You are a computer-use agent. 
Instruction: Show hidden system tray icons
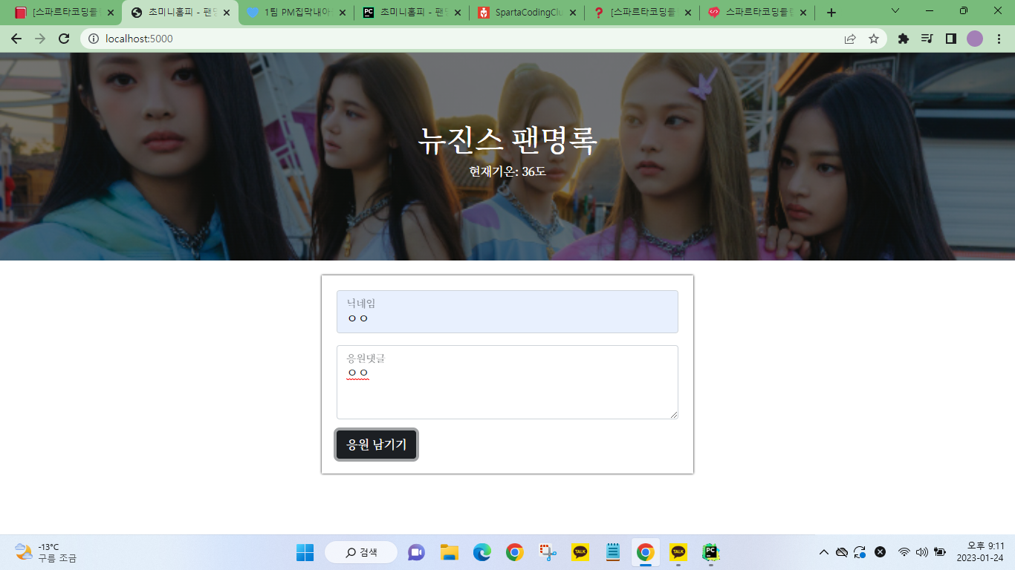823,552
